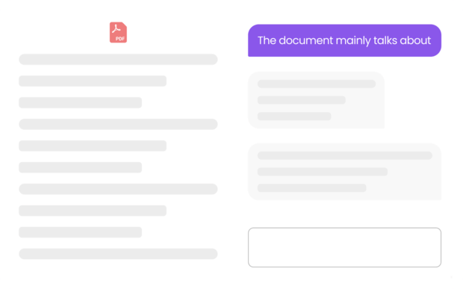Select the second, wider gray reply bubble
This screenshot has width=463, height=289.
coord(344,172)
